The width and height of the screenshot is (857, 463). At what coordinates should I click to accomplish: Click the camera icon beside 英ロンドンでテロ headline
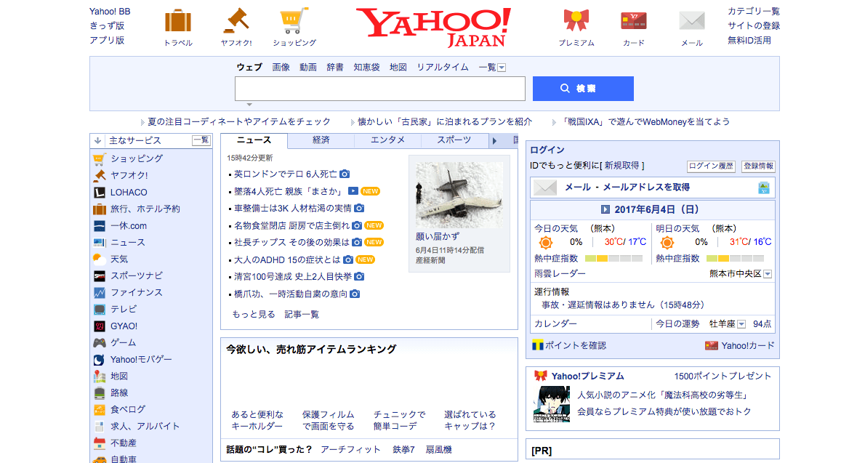click(x=345, y=174)
